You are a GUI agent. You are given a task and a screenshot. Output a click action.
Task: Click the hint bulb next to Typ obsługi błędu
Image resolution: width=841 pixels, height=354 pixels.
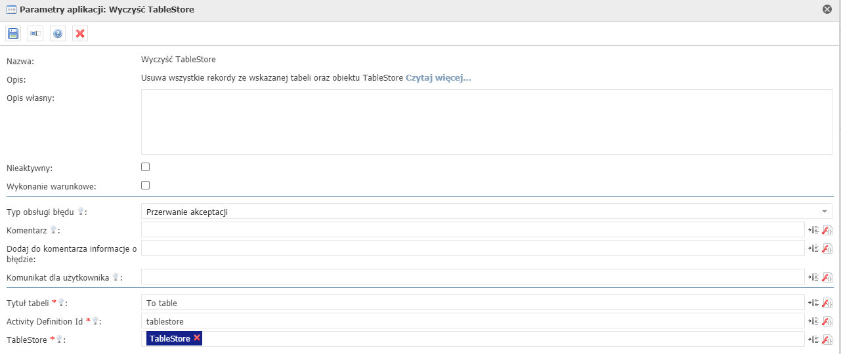(x=81, y=212)
